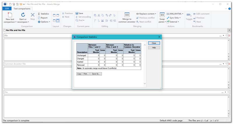
Task: Select the two-pane horizontal layout icon
Action: pyautogui.click(x=54, y=21)
